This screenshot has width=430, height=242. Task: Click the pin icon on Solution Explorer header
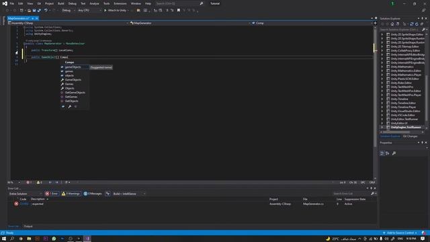tap(423, 18)
